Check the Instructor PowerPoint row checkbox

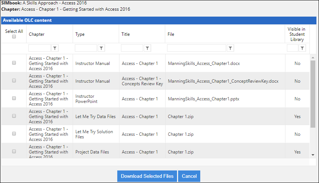click(14, 98)
